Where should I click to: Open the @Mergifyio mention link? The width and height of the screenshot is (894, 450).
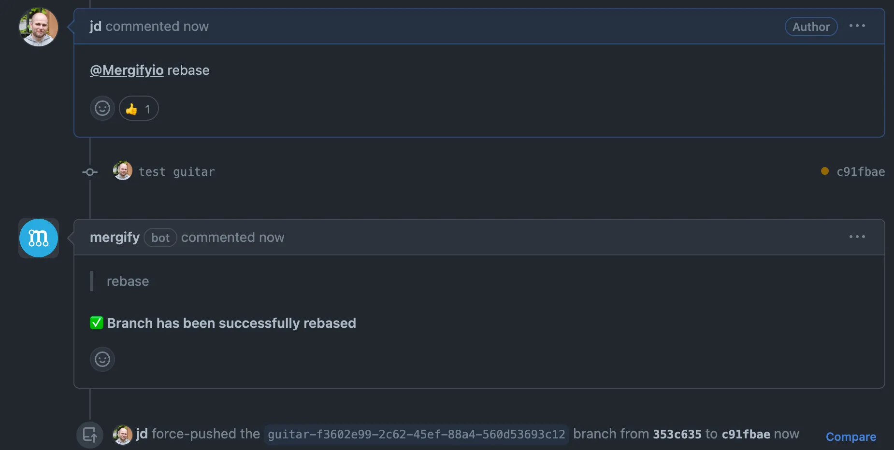127,70
